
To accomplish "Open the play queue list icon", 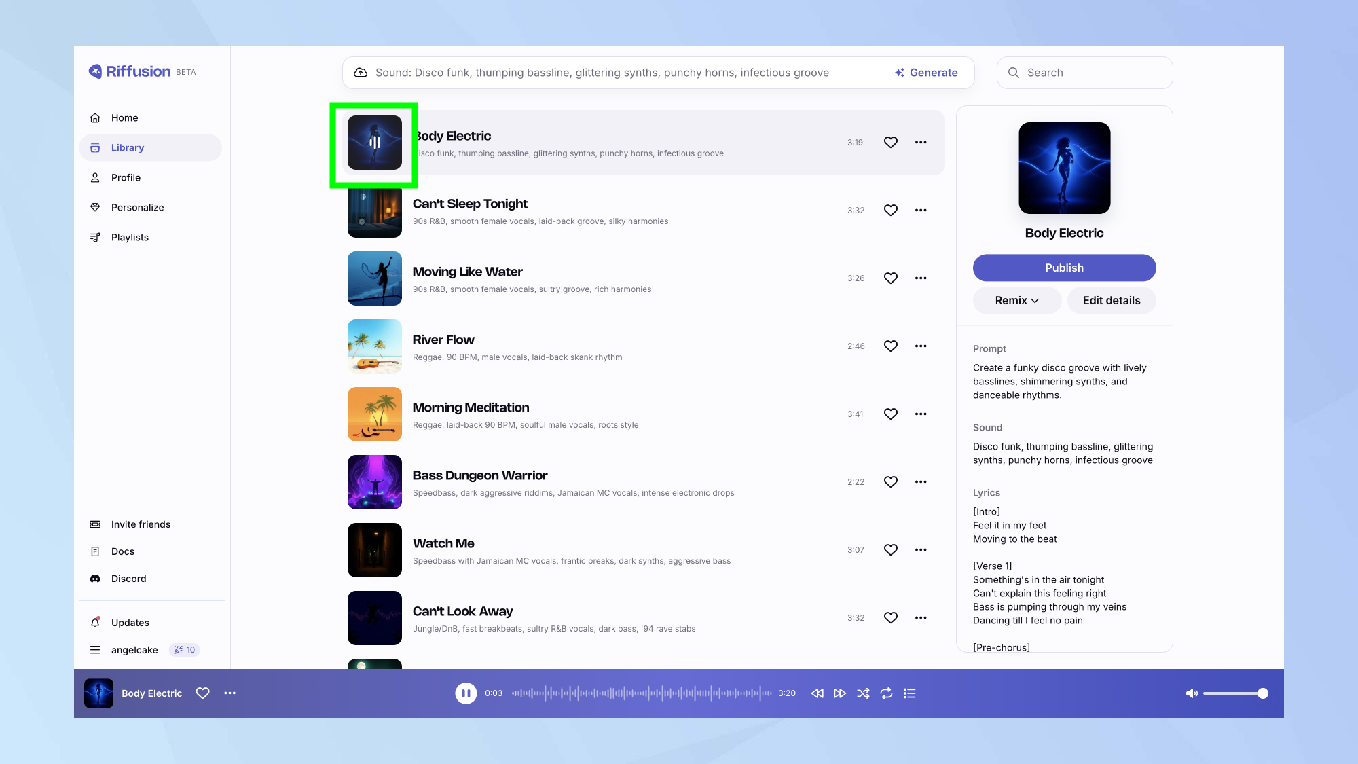I will (x=910, y=693).
